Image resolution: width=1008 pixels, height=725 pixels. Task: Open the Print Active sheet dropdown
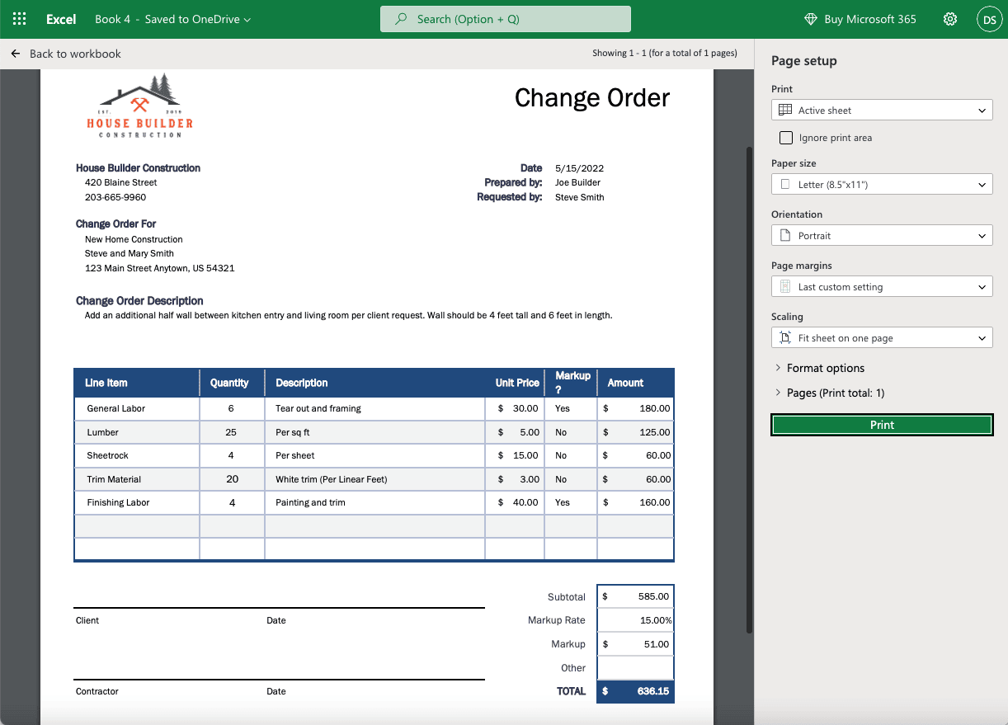coord(882,111)
